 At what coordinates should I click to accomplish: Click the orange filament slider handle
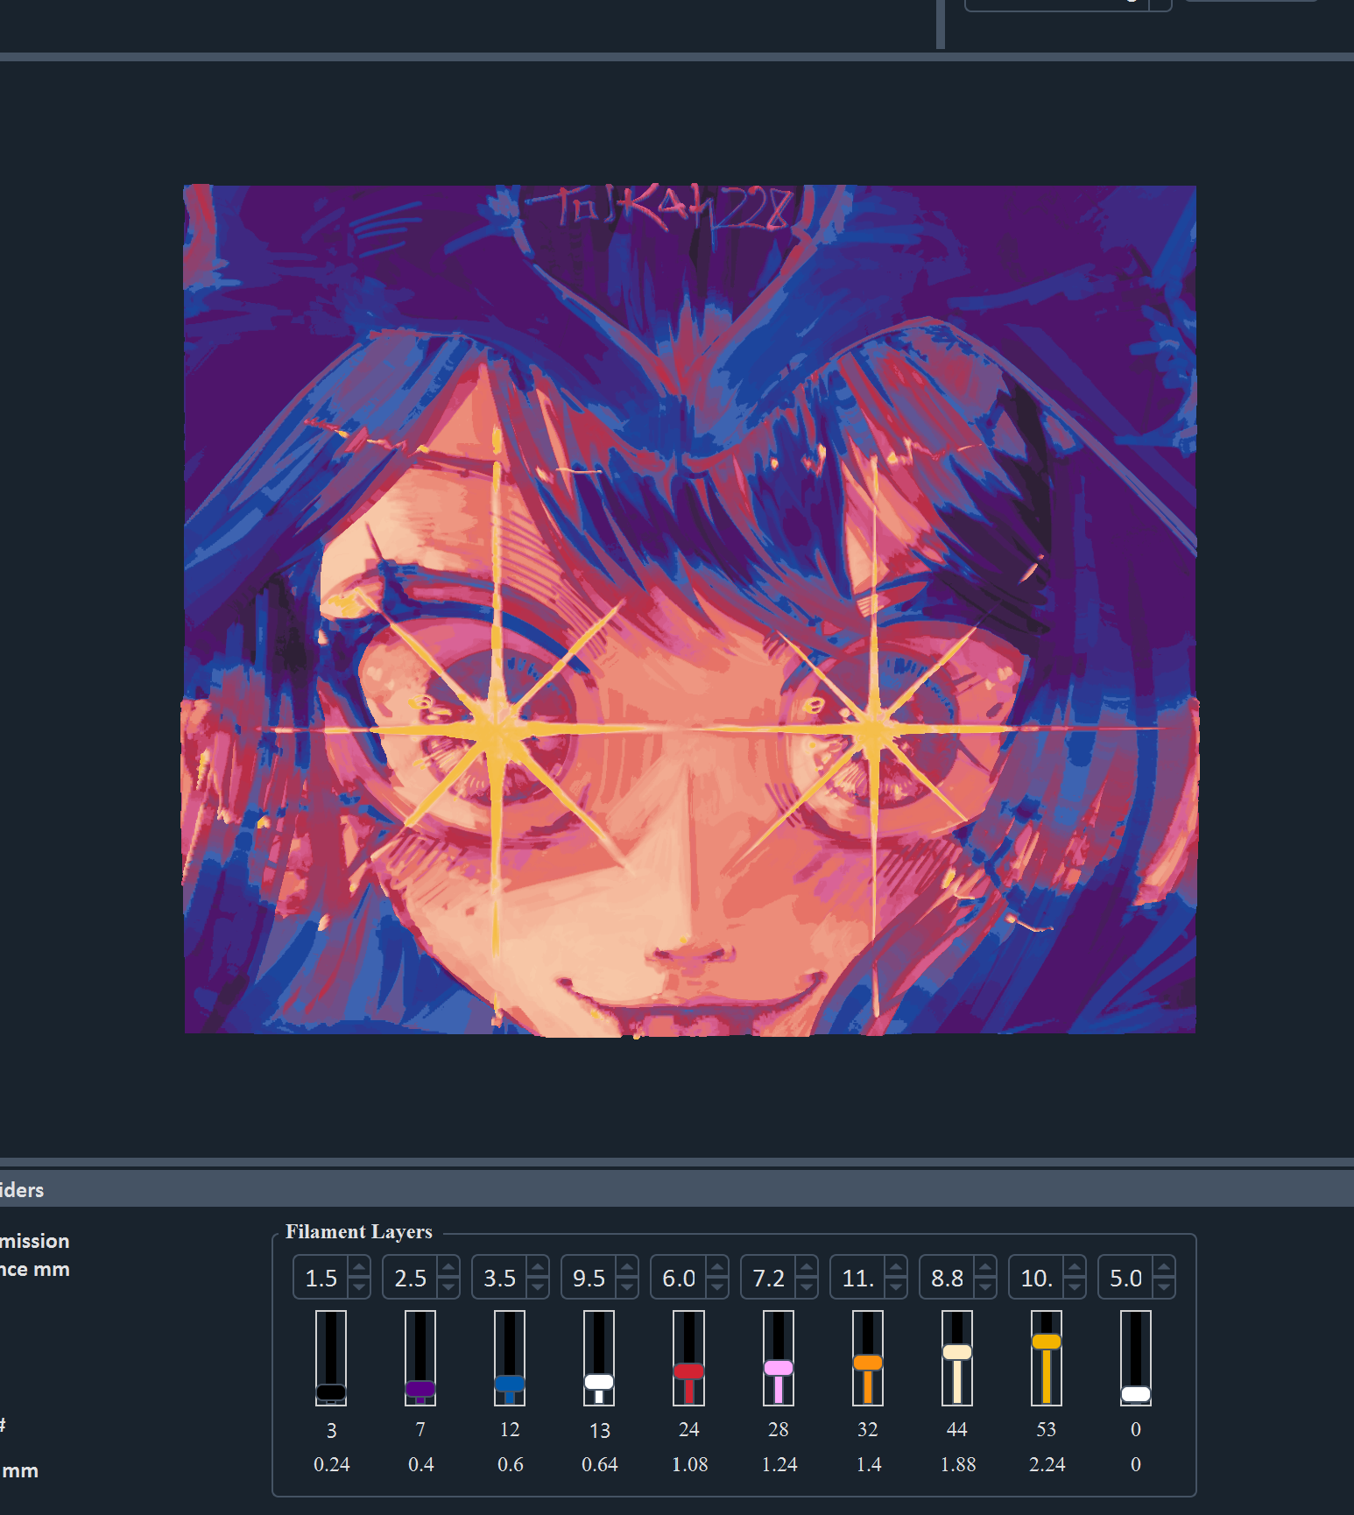coord(867,1363)
